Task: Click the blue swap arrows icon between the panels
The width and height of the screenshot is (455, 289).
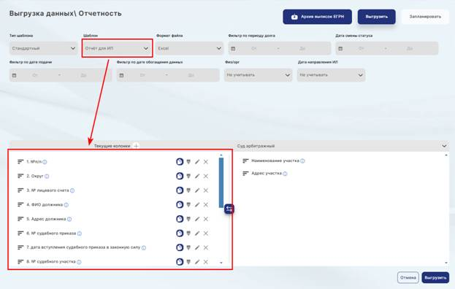Action: pos(229,209)
